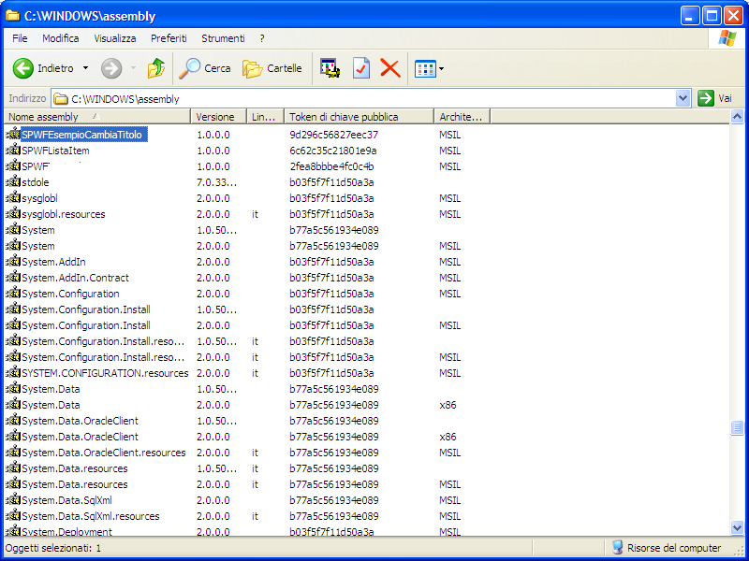Click version 7.0.33... of stdole

(x=217, y=182)
